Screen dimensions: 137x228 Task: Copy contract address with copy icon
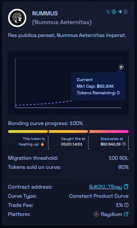(126, 187)
